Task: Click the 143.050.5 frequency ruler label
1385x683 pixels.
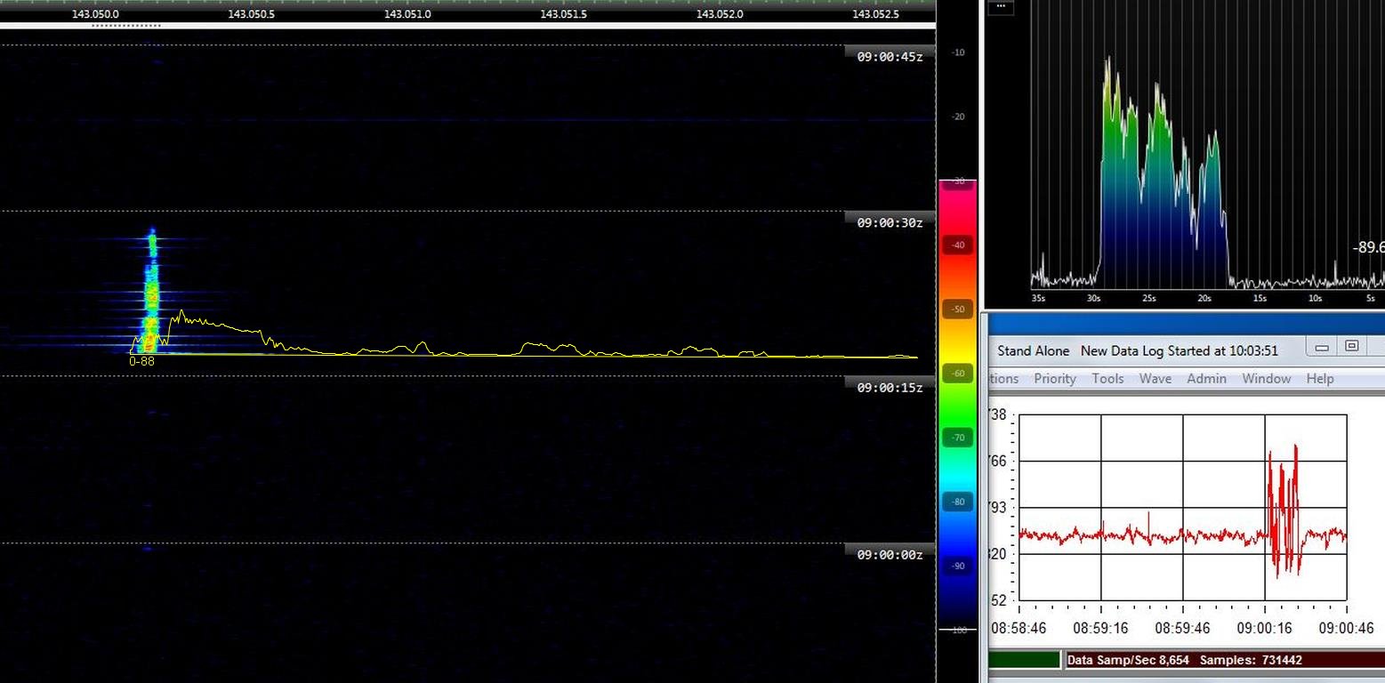Action: pyautogui.click(x=252, y=14)
